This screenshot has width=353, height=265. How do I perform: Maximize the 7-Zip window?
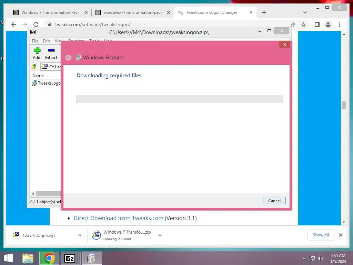pos(269,31)
